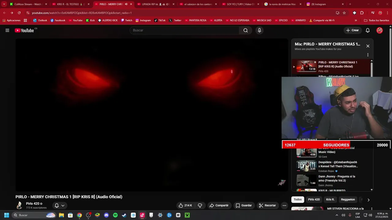This screenshot has height=220, width=392.
Task: Open the YouTube account avatar menu
Action: point(379,30)
